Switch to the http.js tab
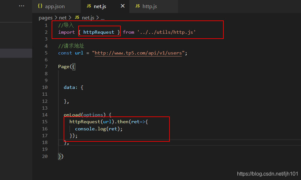 click(x=154, y=6)
